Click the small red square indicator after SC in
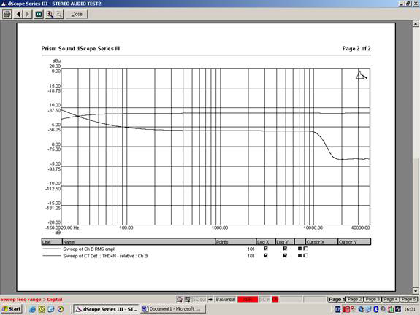420x315 pixels. (x=275, y=299)
